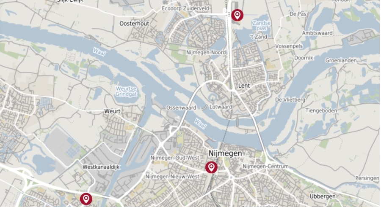Screen dimensions: 381x207
Task: Click the Weurt village label
Action: (x=112, y=111)
